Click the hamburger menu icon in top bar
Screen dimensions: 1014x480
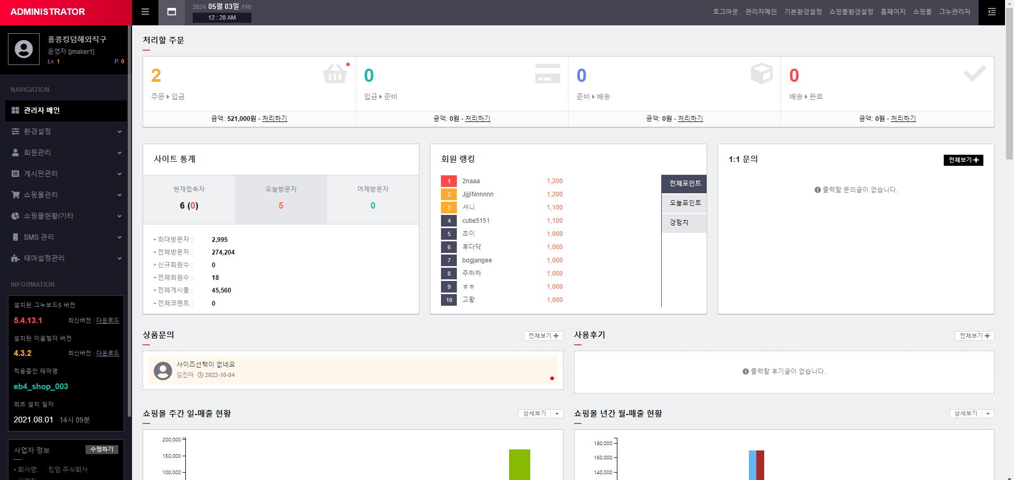pos(145,12)
